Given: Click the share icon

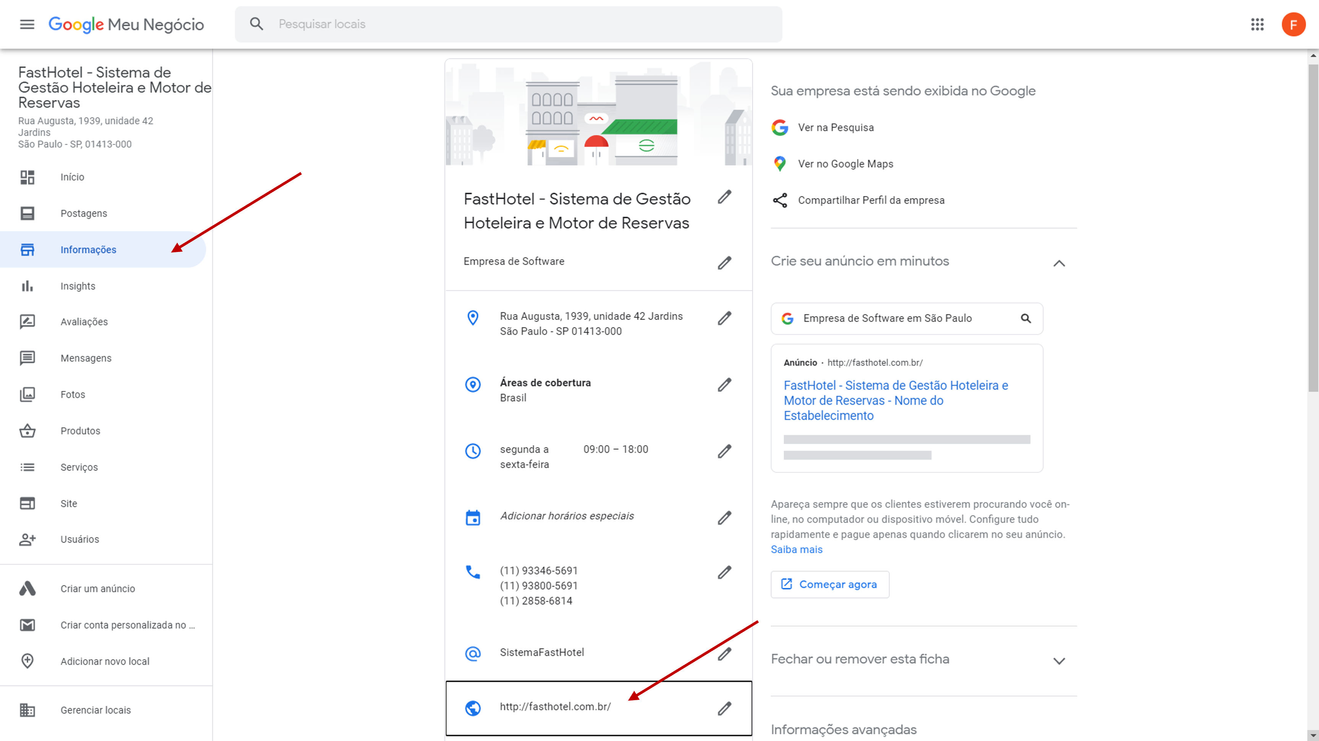Looking at the screenshot, I should 780,200.
